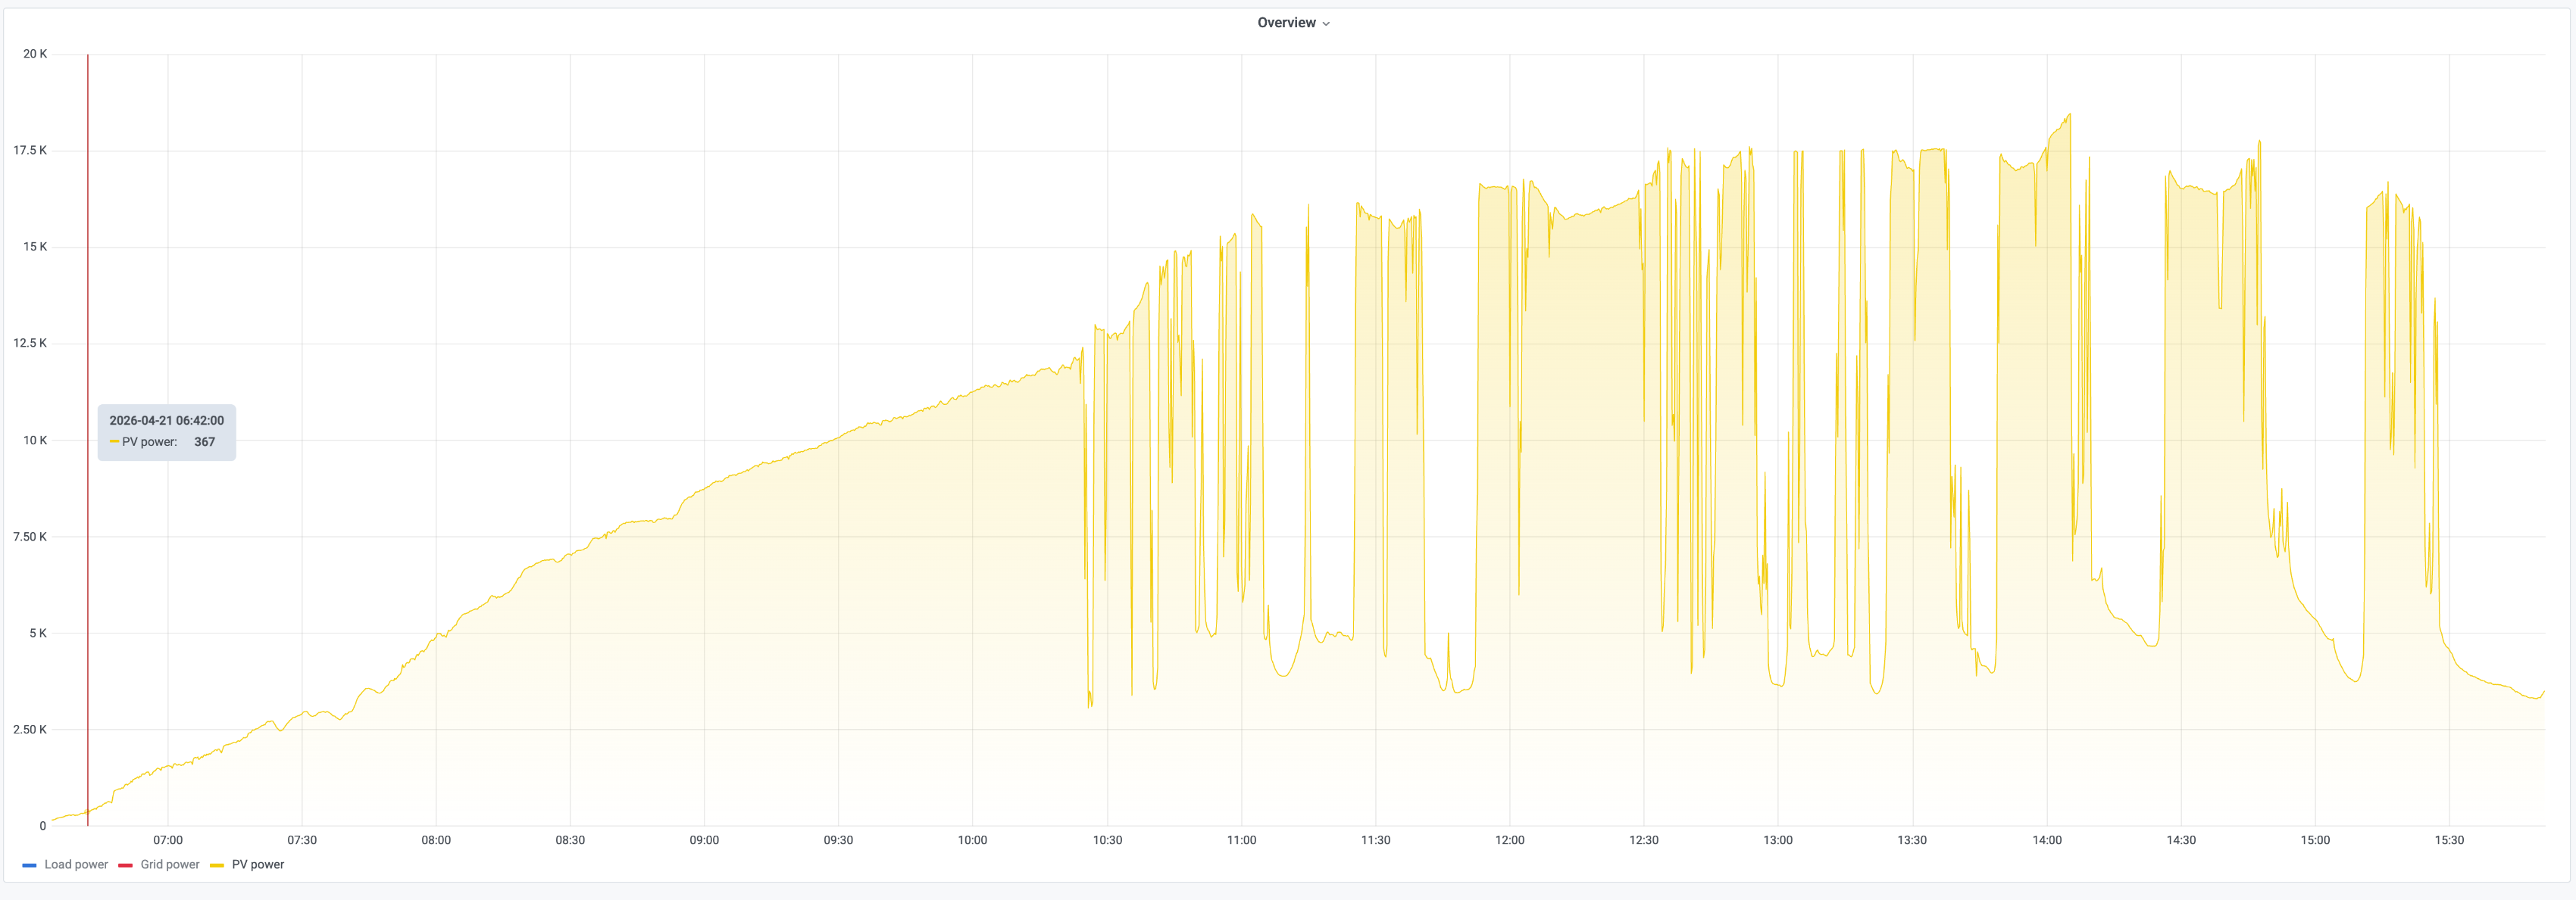Click the 2.50 K label on y-axis

click(x=30, y=730)
